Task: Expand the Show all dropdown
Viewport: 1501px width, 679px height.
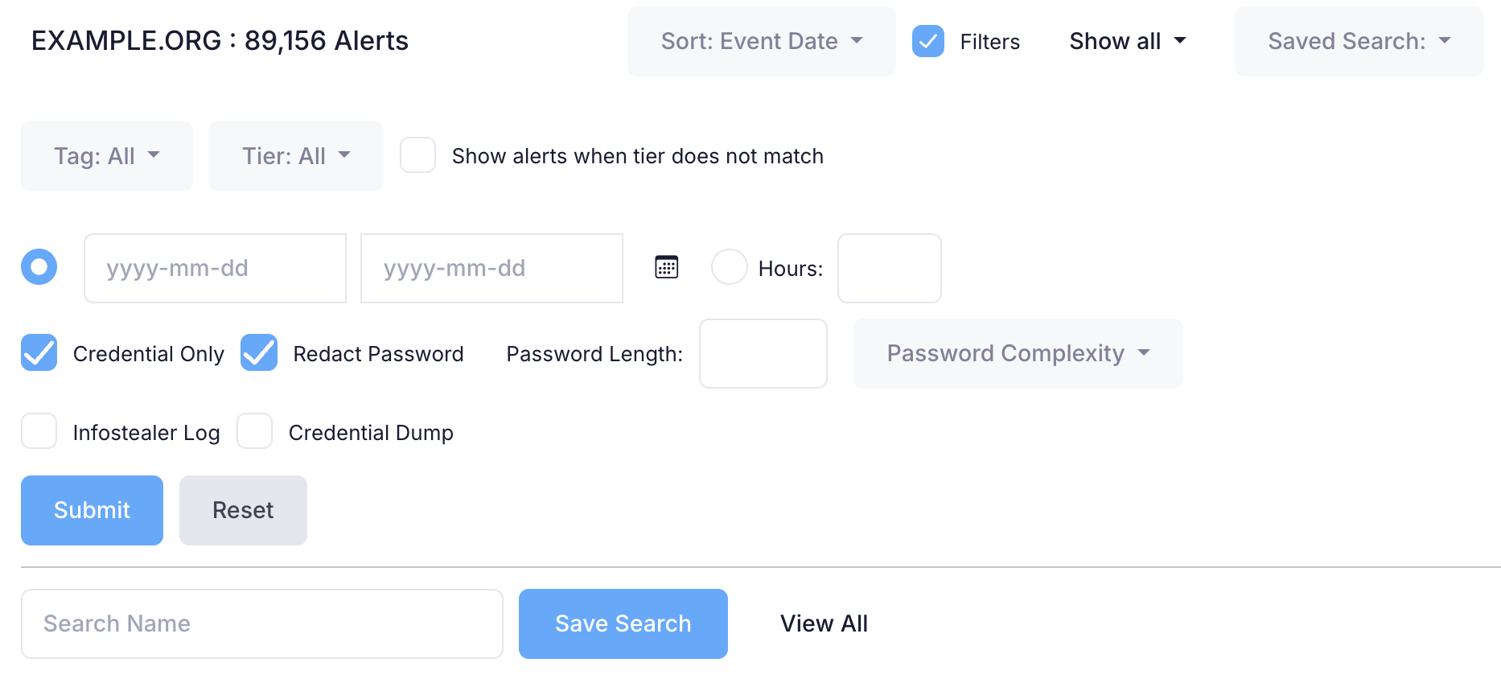Action: point(1127,41)
